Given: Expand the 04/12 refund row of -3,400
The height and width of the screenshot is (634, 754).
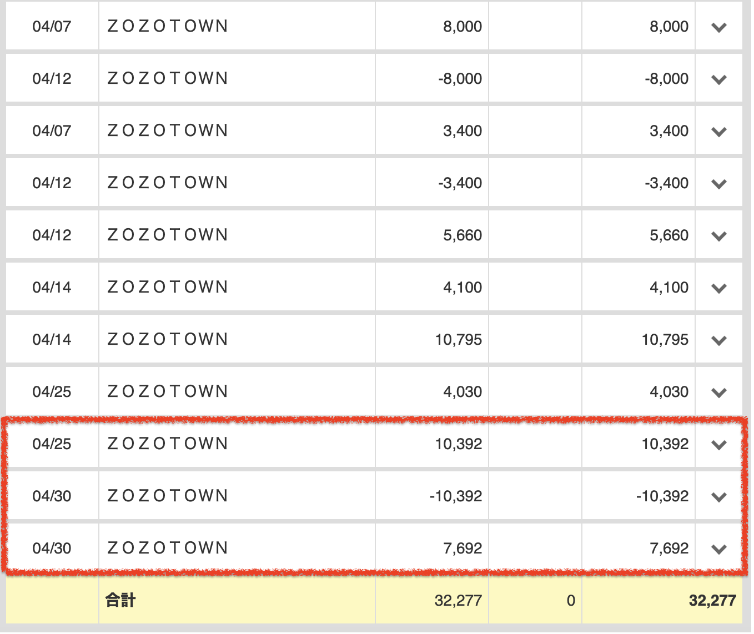Looking at the screenshot, I should 719,184.
